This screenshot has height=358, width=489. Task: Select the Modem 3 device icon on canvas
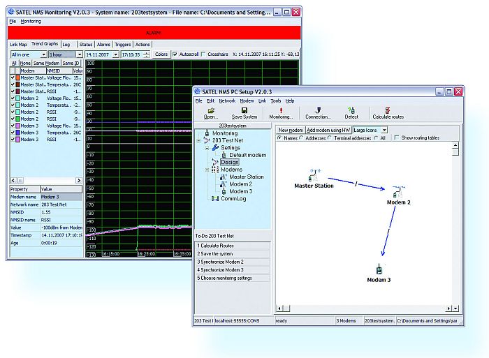pos(379,269)
